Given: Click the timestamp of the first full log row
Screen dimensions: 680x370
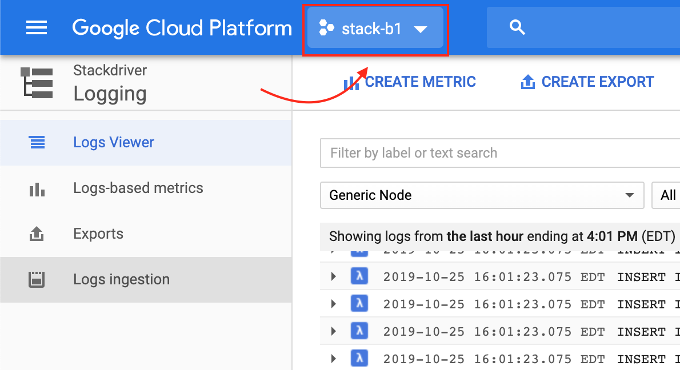Looking at the screenshot, I should pos(494,277).
